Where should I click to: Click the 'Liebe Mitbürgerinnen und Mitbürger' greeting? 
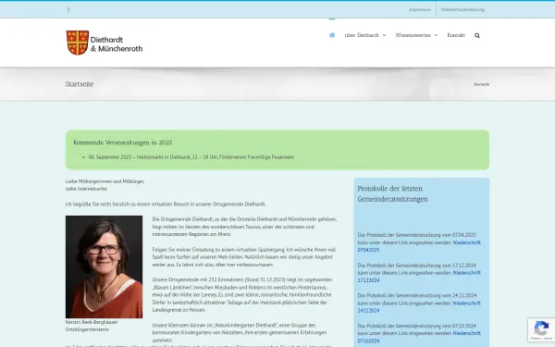point(105,181)
